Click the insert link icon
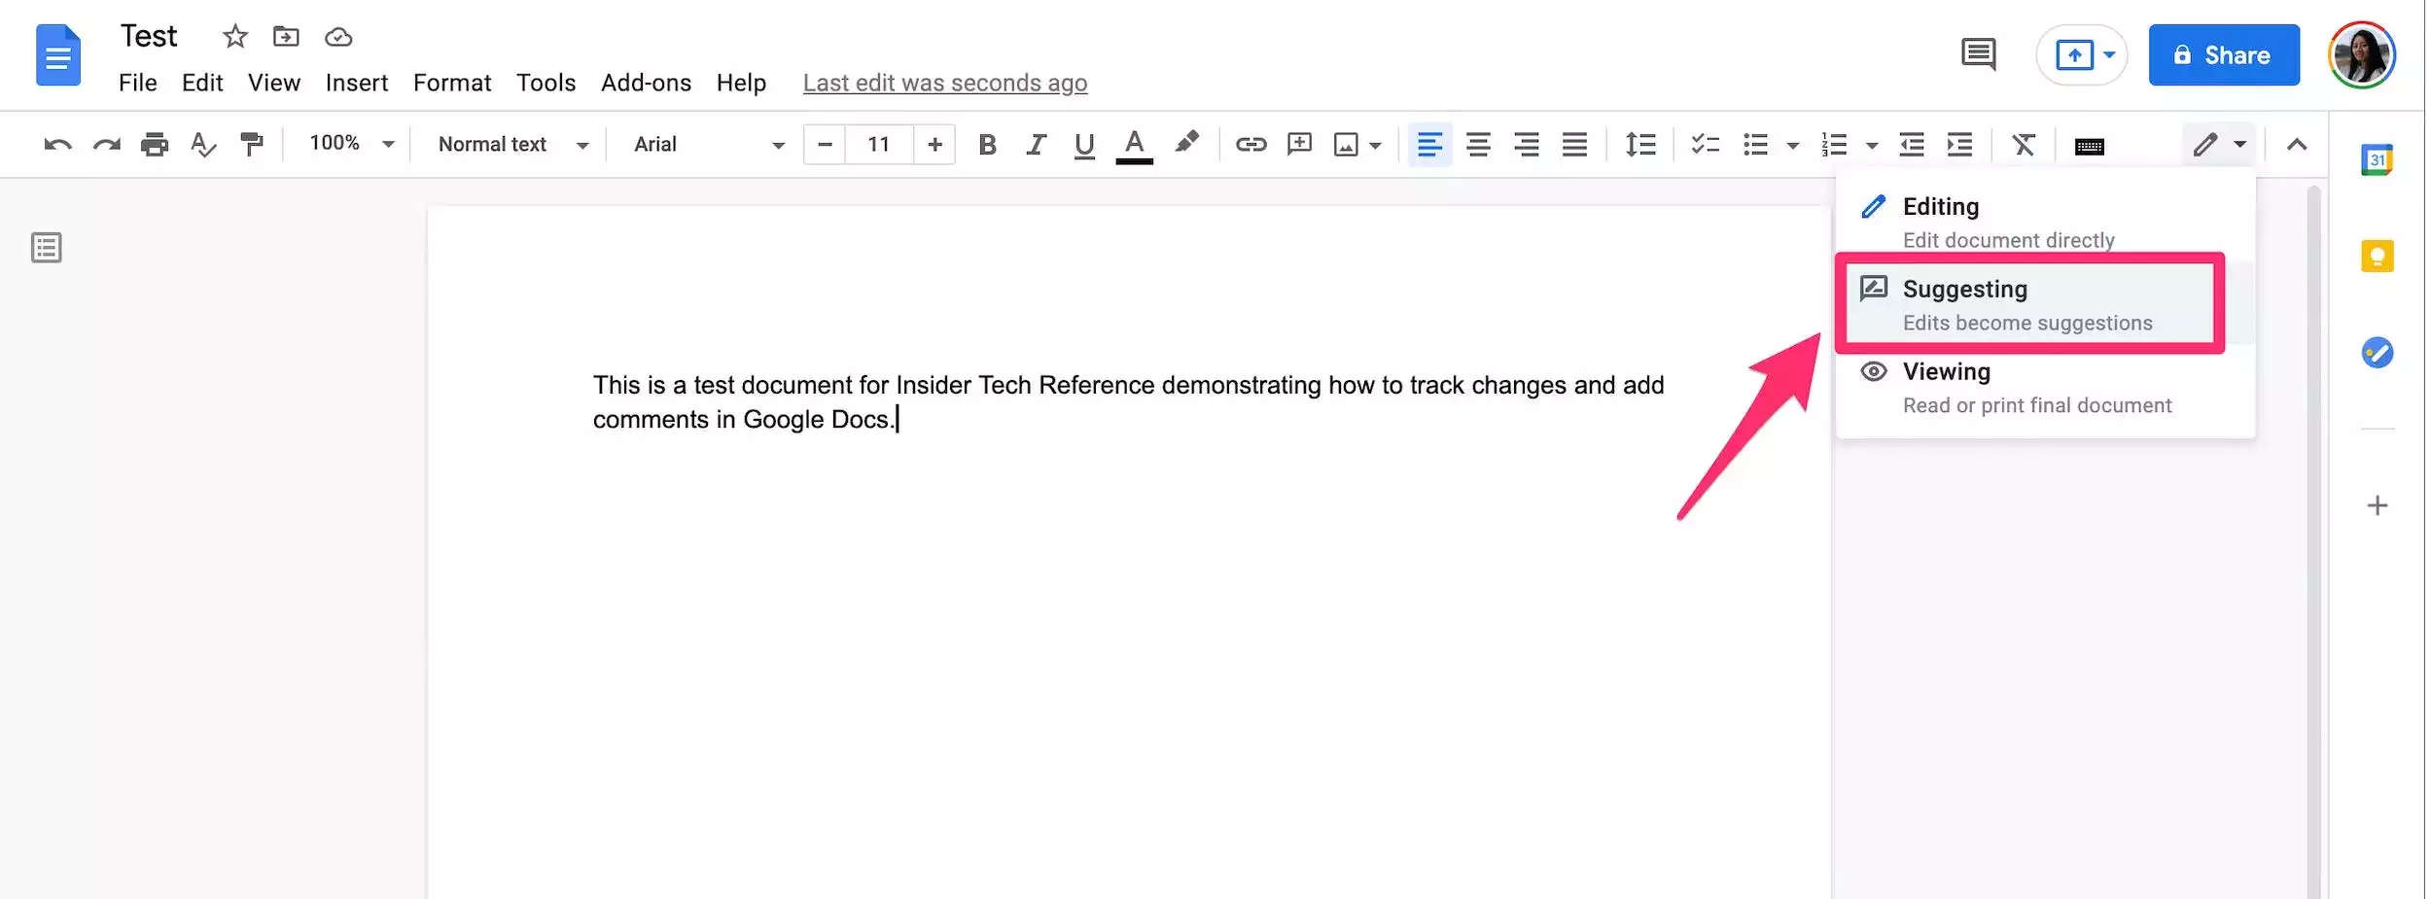The height and width of the screenshot is (899, 2431). [x=1251, y=145]
